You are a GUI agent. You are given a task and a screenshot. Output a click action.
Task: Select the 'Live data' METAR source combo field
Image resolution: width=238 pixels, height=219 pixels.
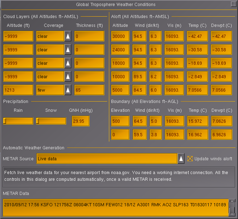(x=107, y=159)
